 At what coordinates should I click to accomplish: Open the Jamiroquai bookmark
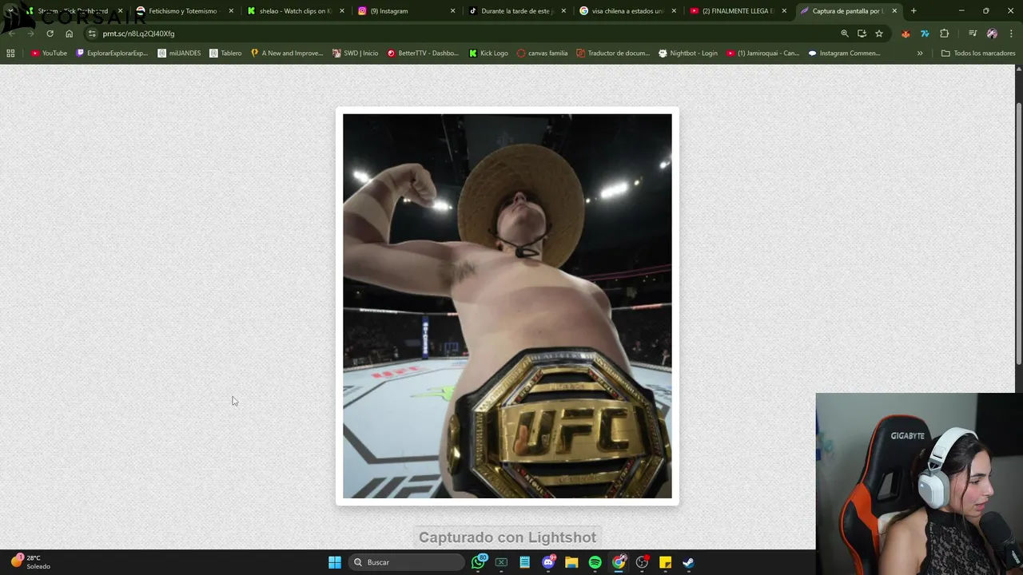click(763, 54)
